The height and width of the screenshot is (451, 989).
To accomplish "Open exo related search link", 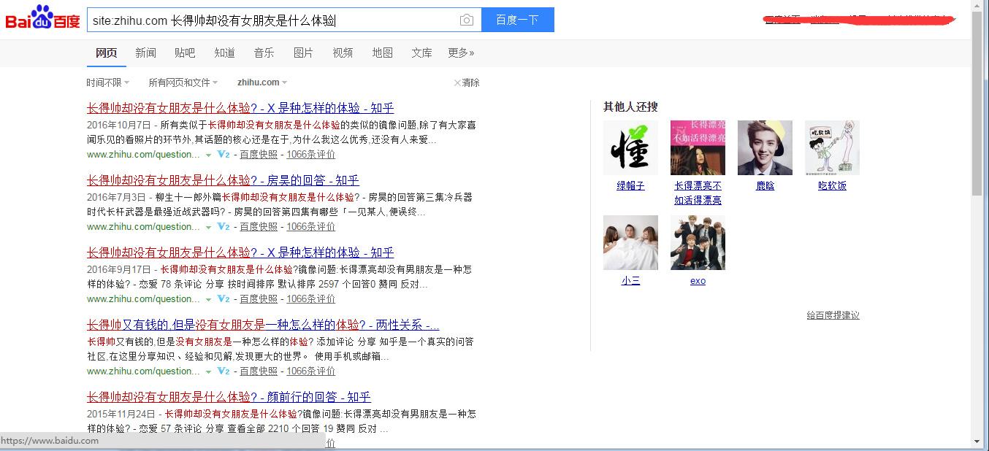I will (698, 281).
